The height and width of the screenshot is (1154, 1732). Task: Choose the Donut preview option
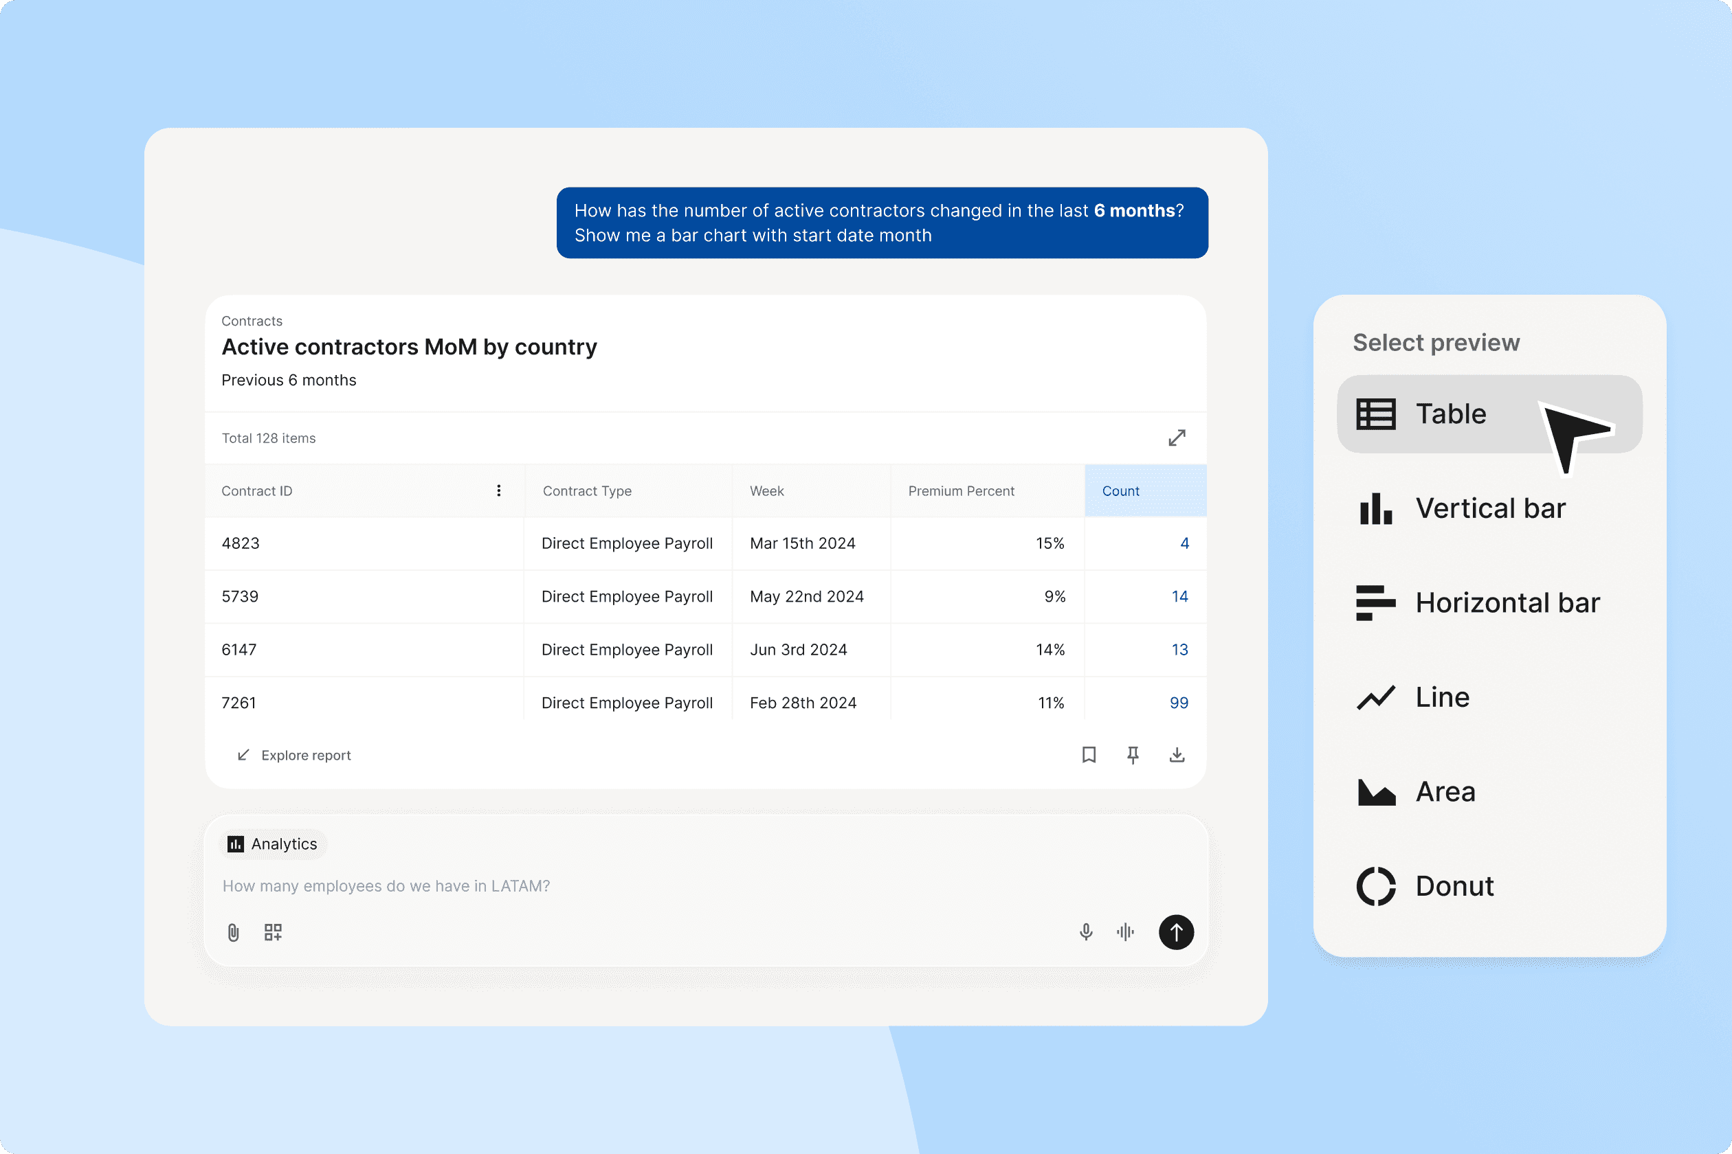(x=1489, y=886)
